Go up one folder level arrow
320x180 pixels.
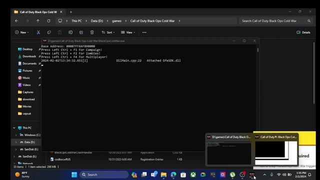(x=38, y=21)
